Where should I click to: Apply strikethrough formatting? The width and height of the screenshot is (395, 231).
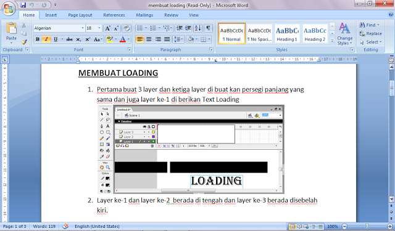(69, 39)
